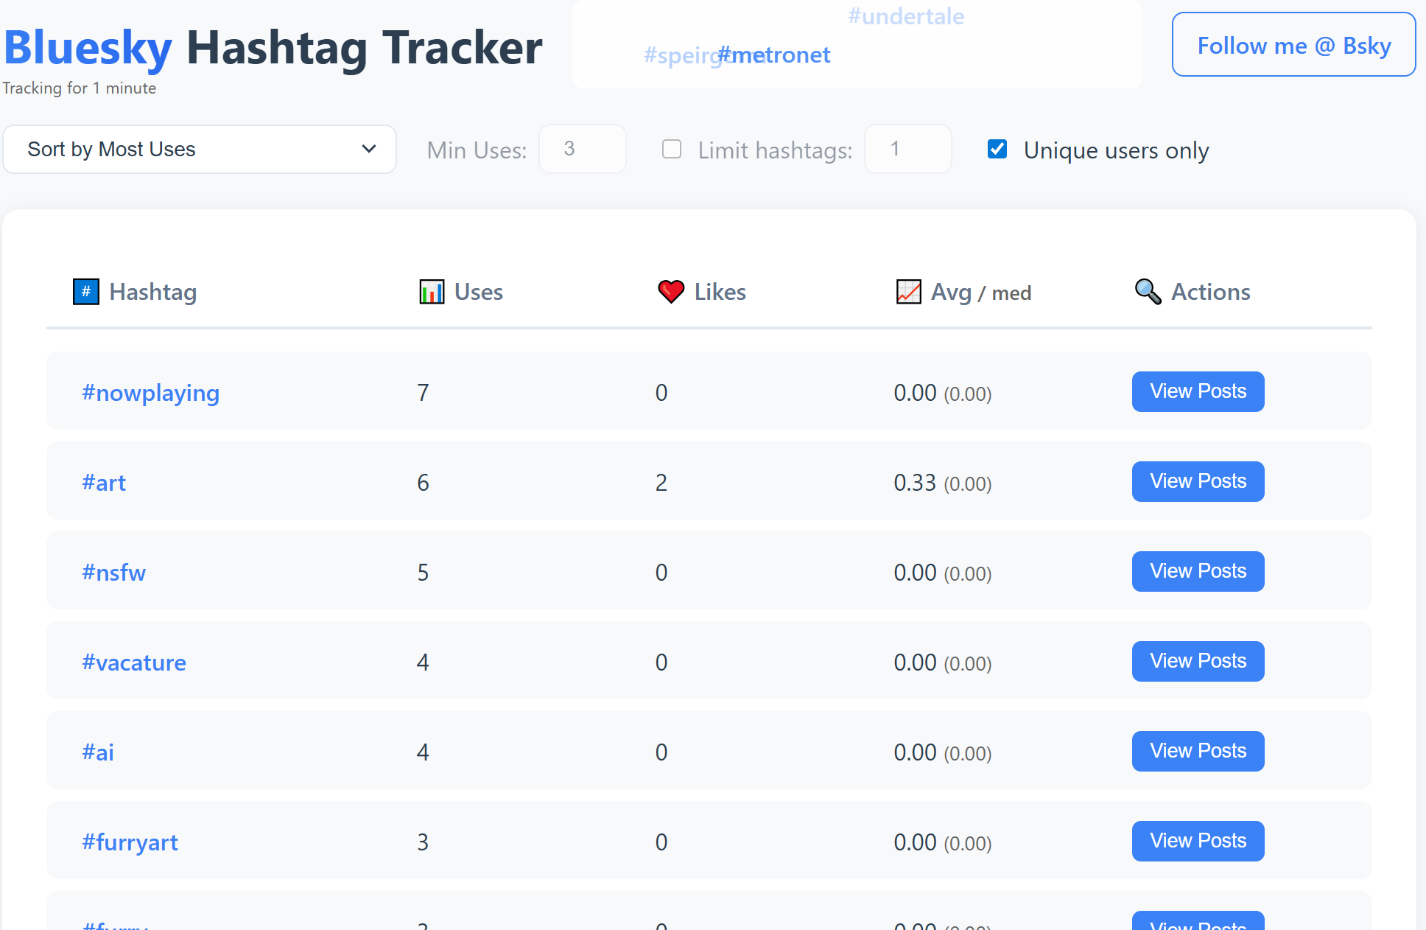This screenshot has height=930, width=1426.
Task: Click the Bluesky Hashtag Tracker title
Action: [x=273, y=48]
